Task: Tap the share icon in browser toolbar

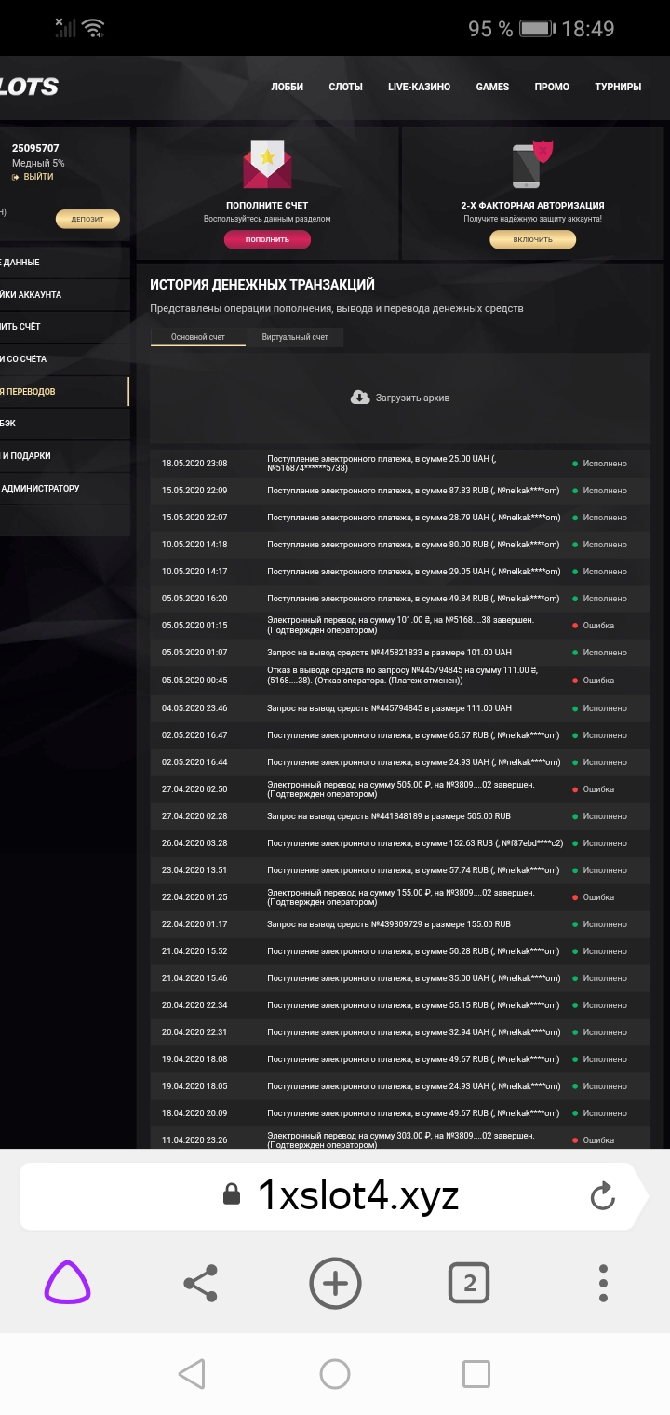Action: pyautogui.click(x=200, y=1284)
